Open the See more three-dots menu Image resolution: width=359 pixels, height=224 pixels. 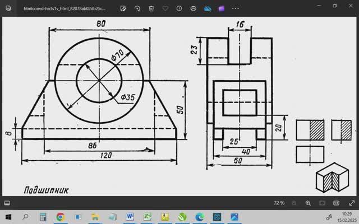236,8
